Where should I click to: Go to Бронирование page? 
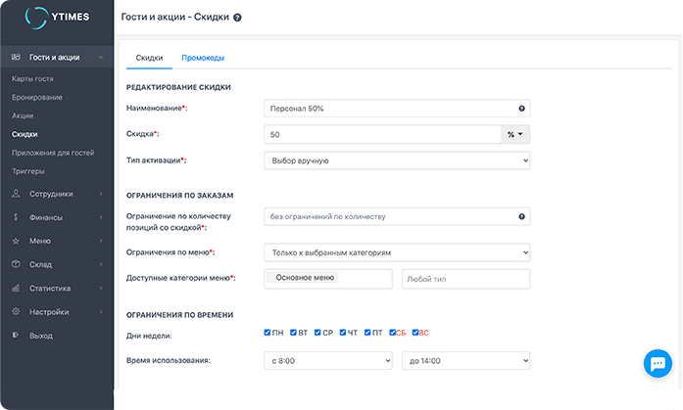click(37, 97)
